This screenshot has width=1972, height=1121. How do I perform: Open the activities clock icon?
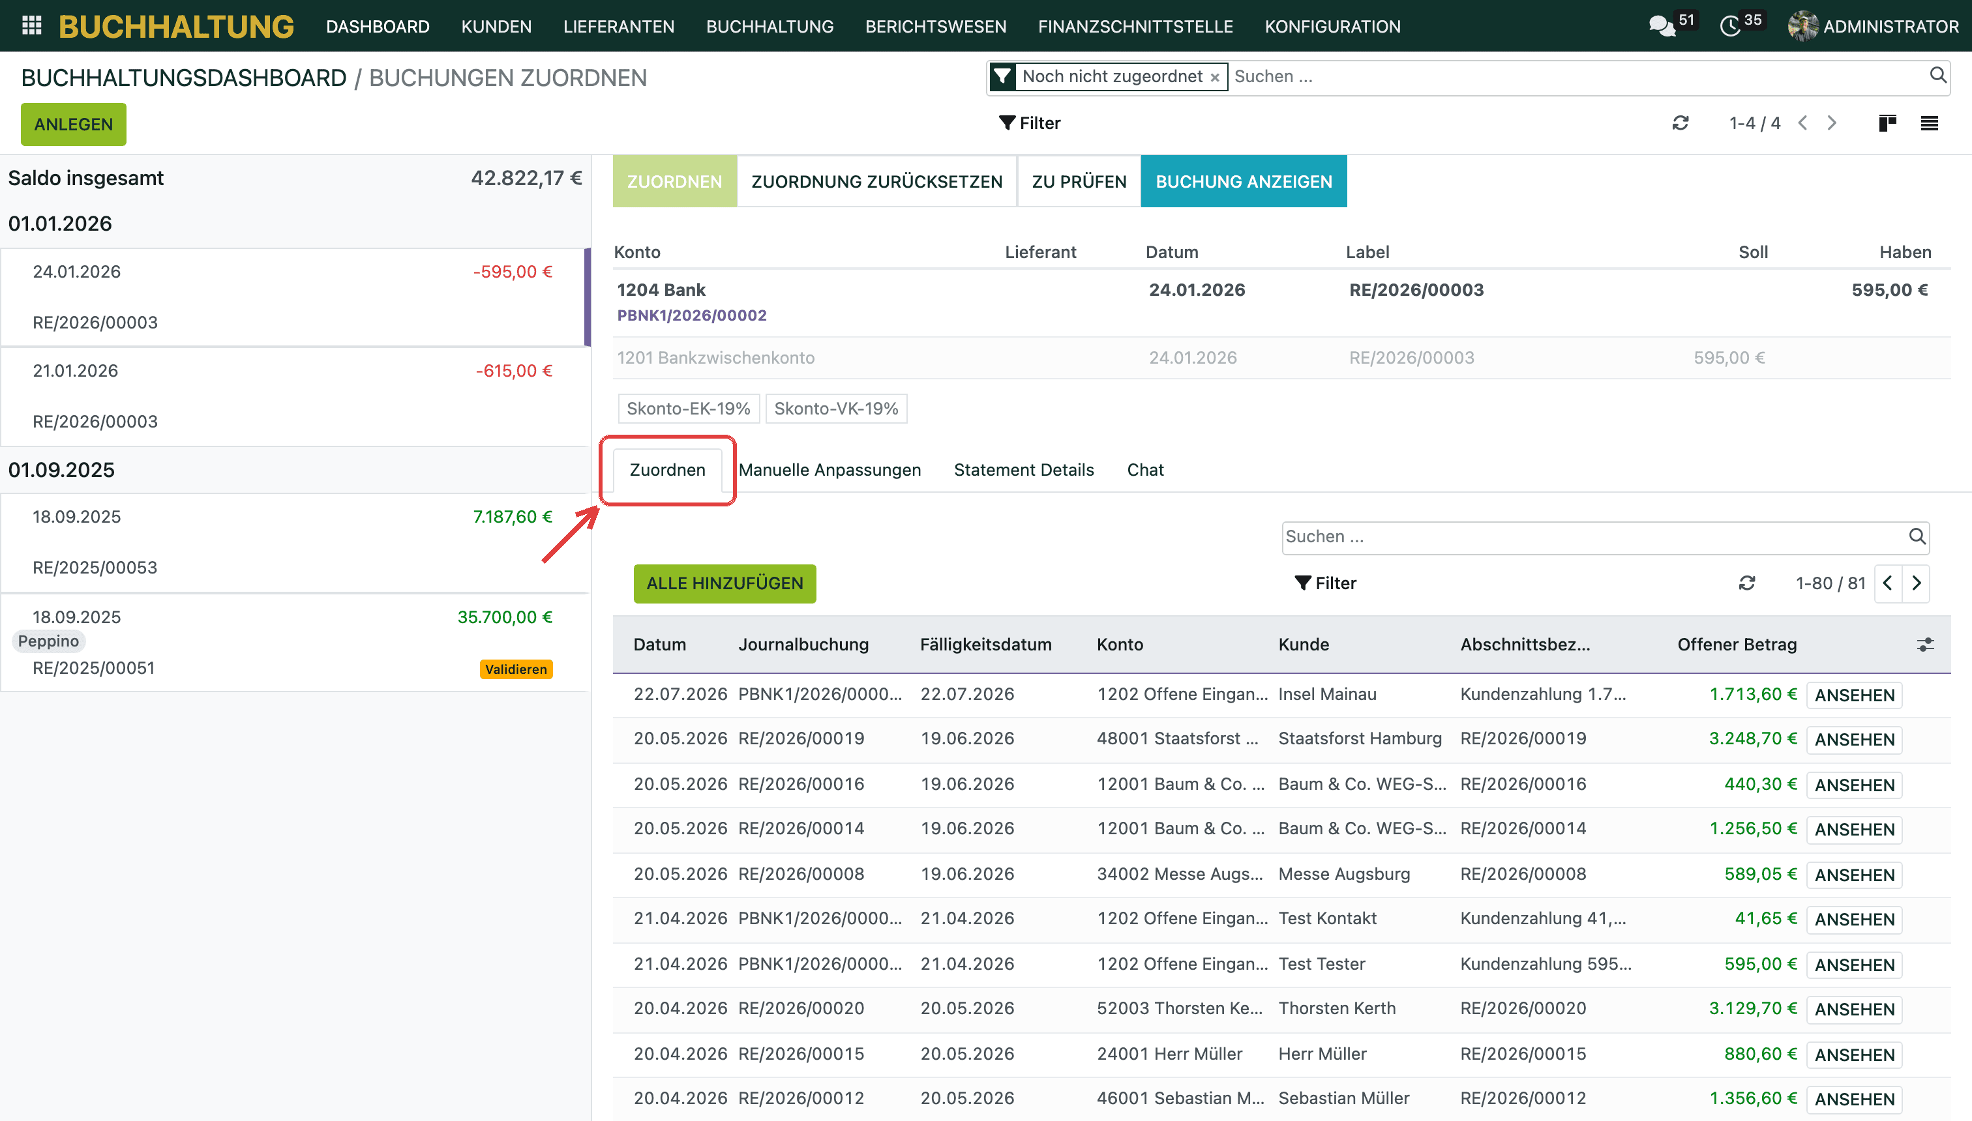1730,27
